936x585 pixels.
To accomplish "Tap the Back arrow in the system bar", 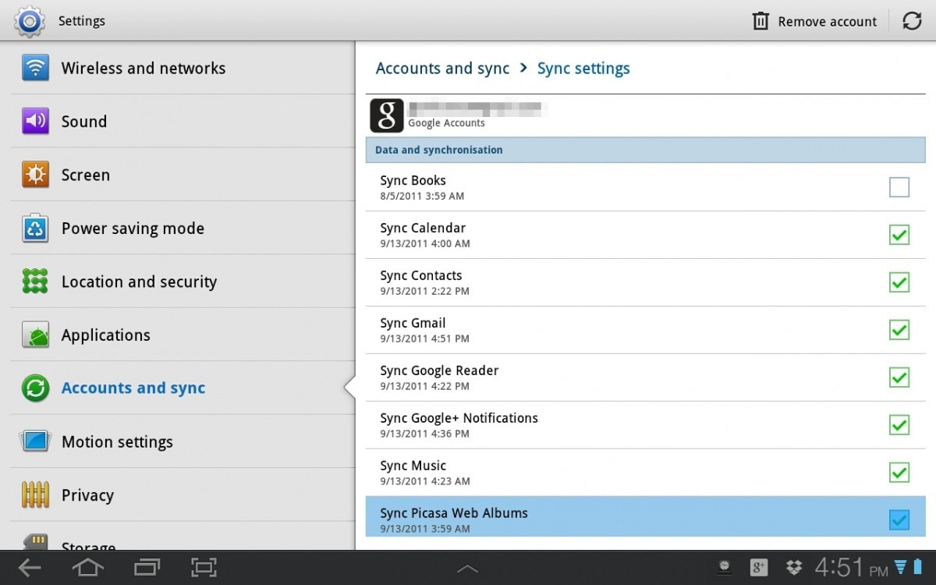I will pyautogui.click(x=30, y=568).
